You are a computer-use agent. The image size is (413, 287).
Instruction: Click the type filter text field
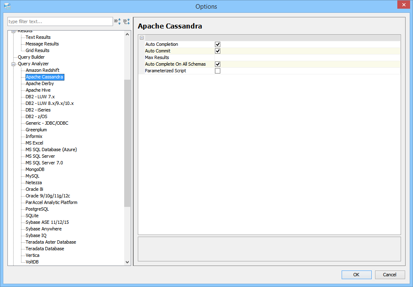coord(60,21)
